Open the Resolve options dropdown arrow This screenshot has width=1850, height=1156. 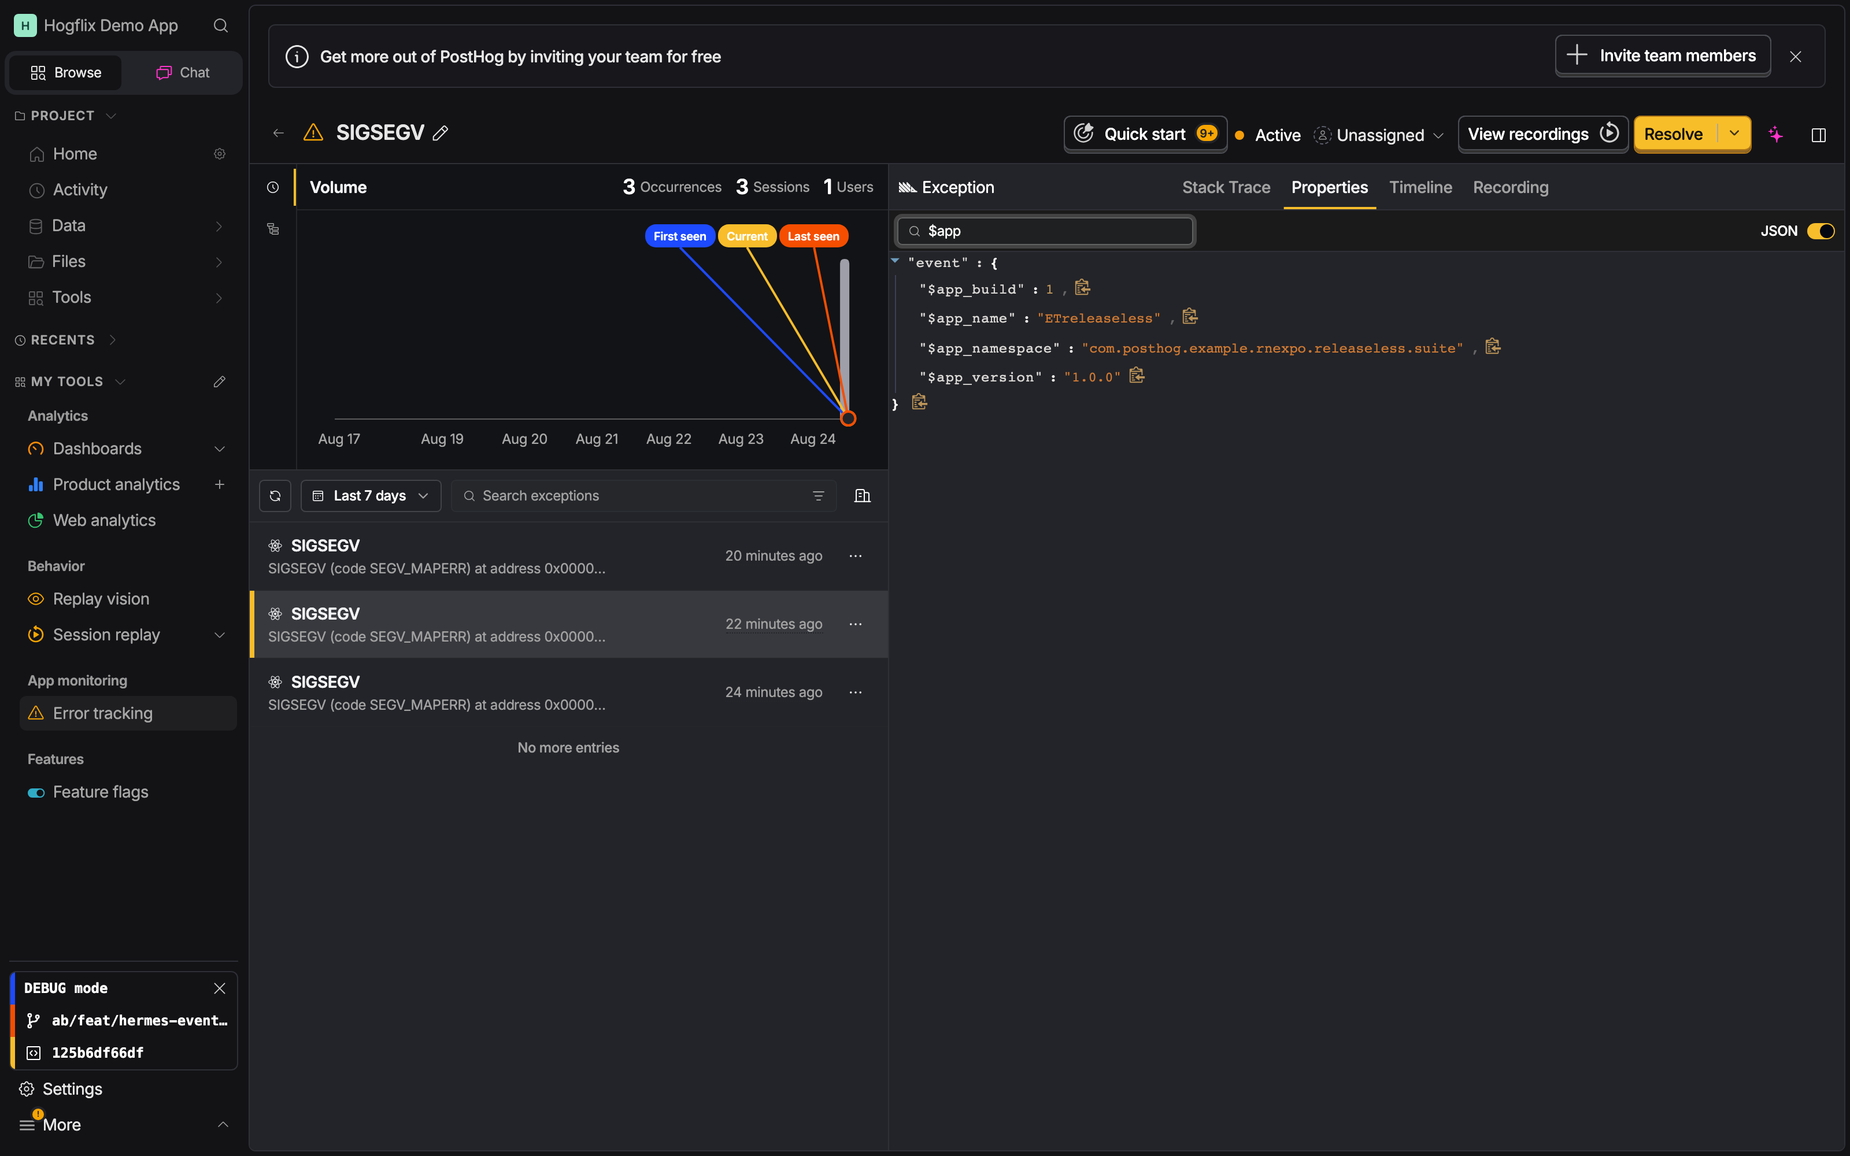point(1734,134)
